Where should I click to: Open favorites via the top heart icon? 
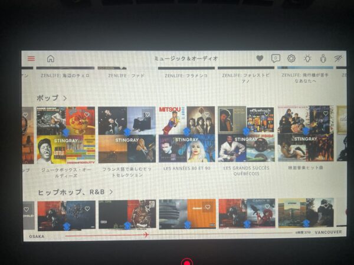[x=260, y=58]
